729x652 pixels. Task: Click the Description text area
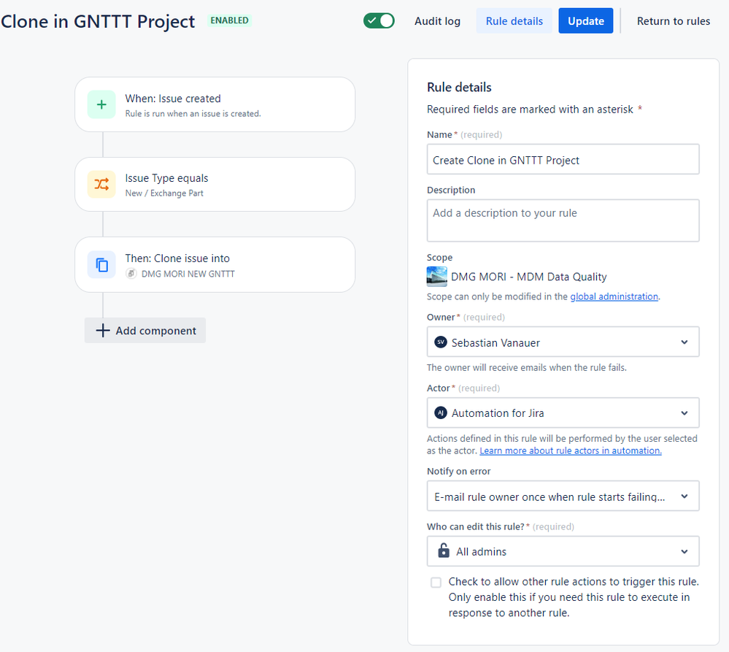[563, 220]
